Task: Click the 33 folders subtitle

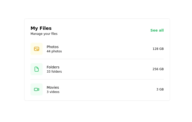Action: click(54, 72)
